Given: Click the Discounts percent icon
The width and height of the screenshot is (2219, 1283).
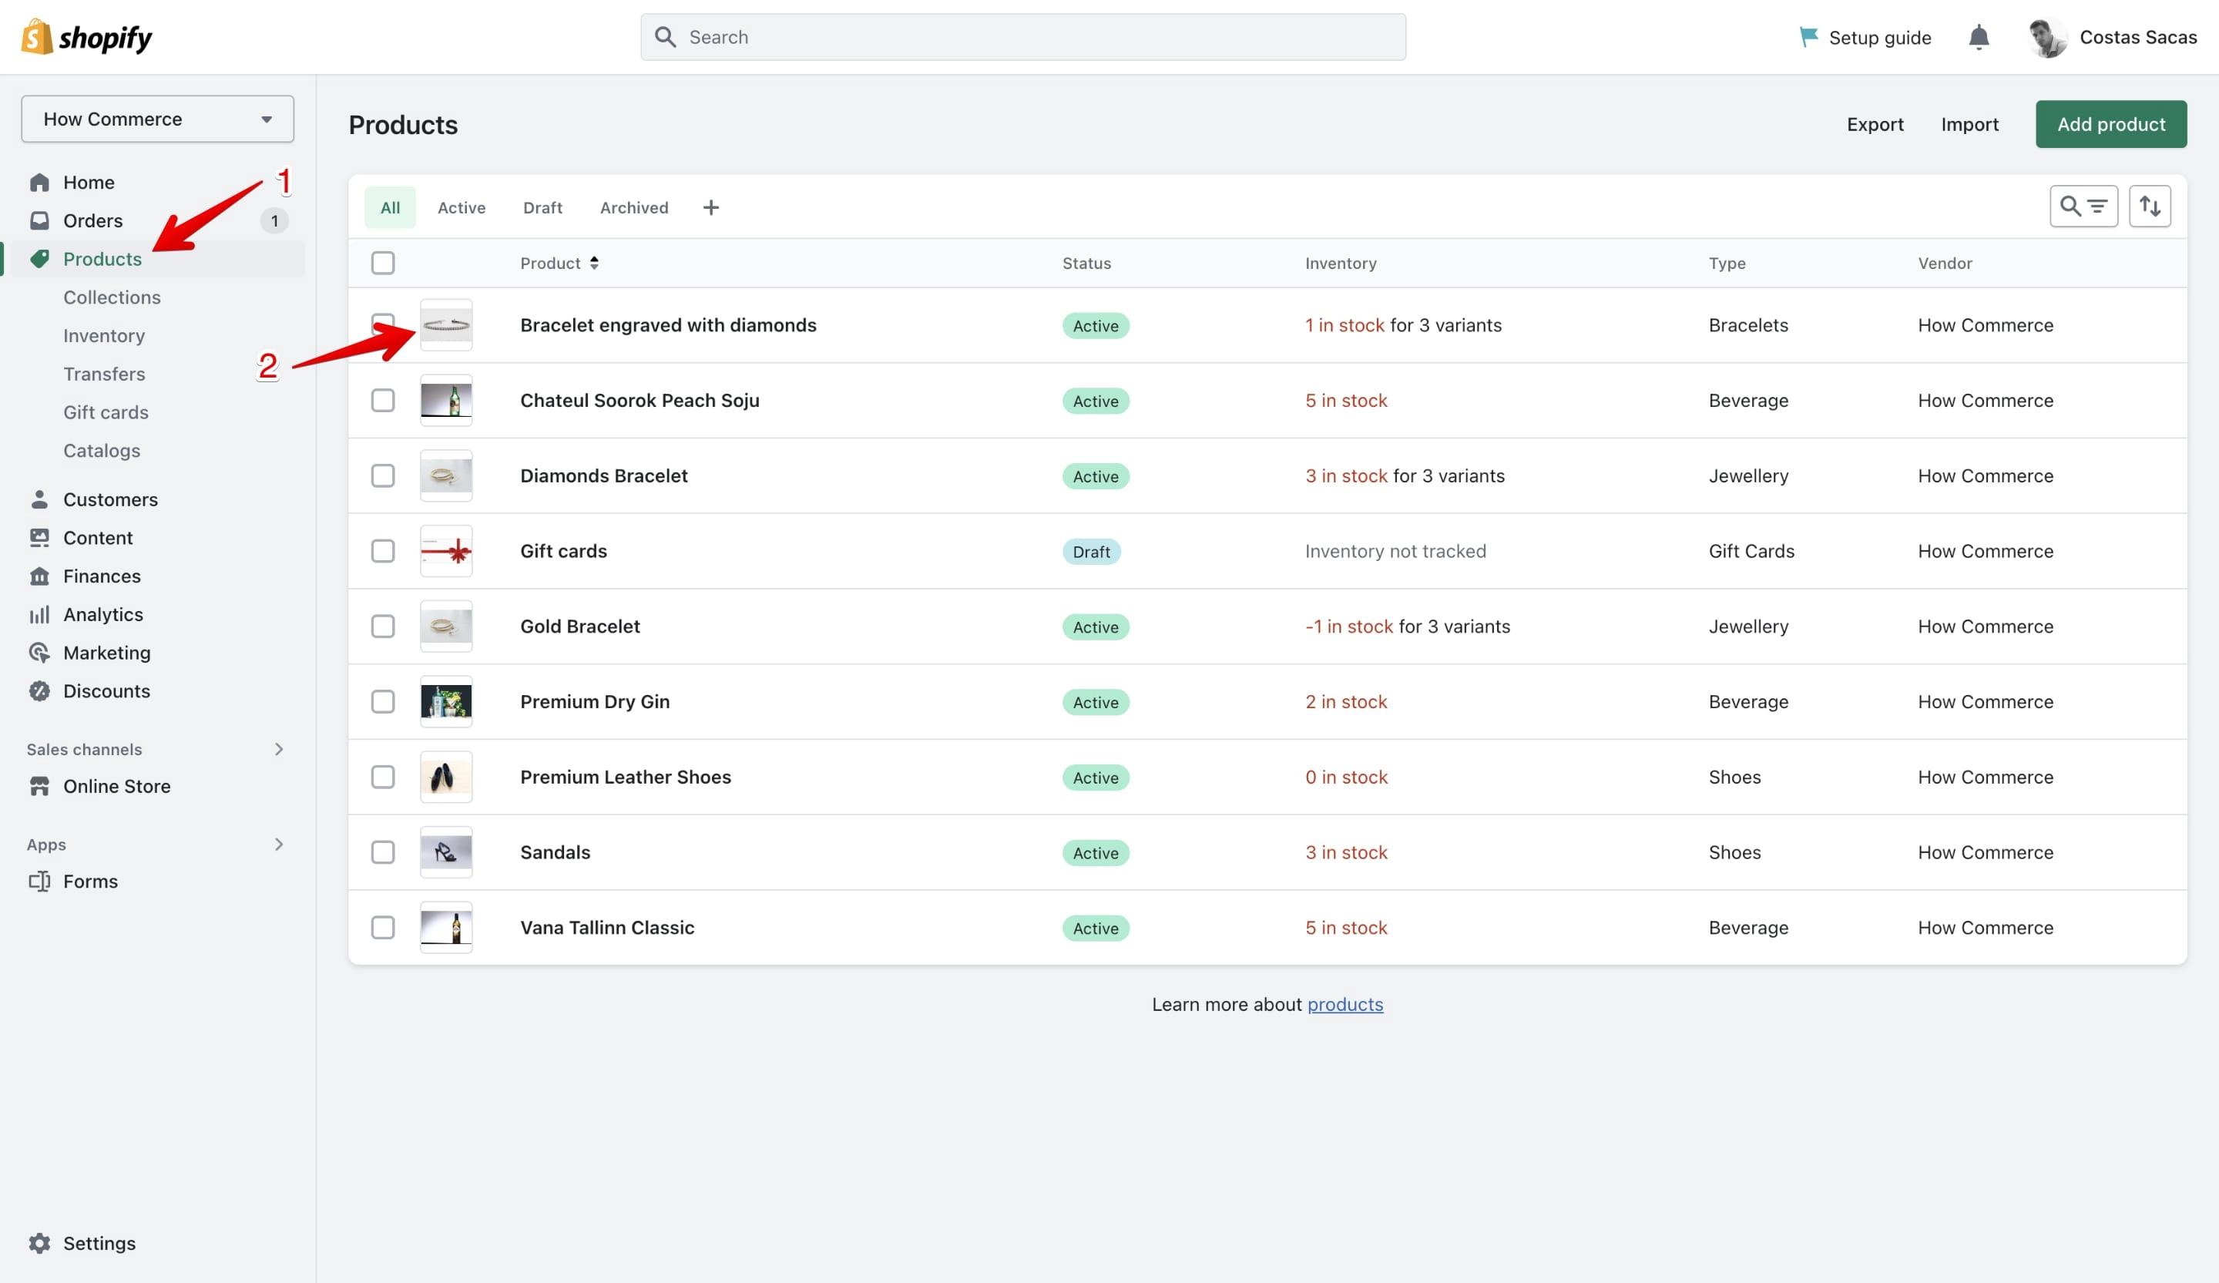Looking at the screenshot, I should pyautogui.click(x=39, y=691).
